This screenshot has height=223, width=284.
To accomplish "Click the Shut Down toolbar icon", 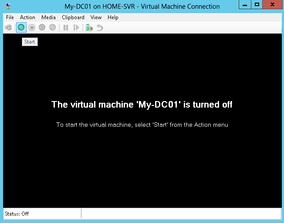I will [42, 27].
